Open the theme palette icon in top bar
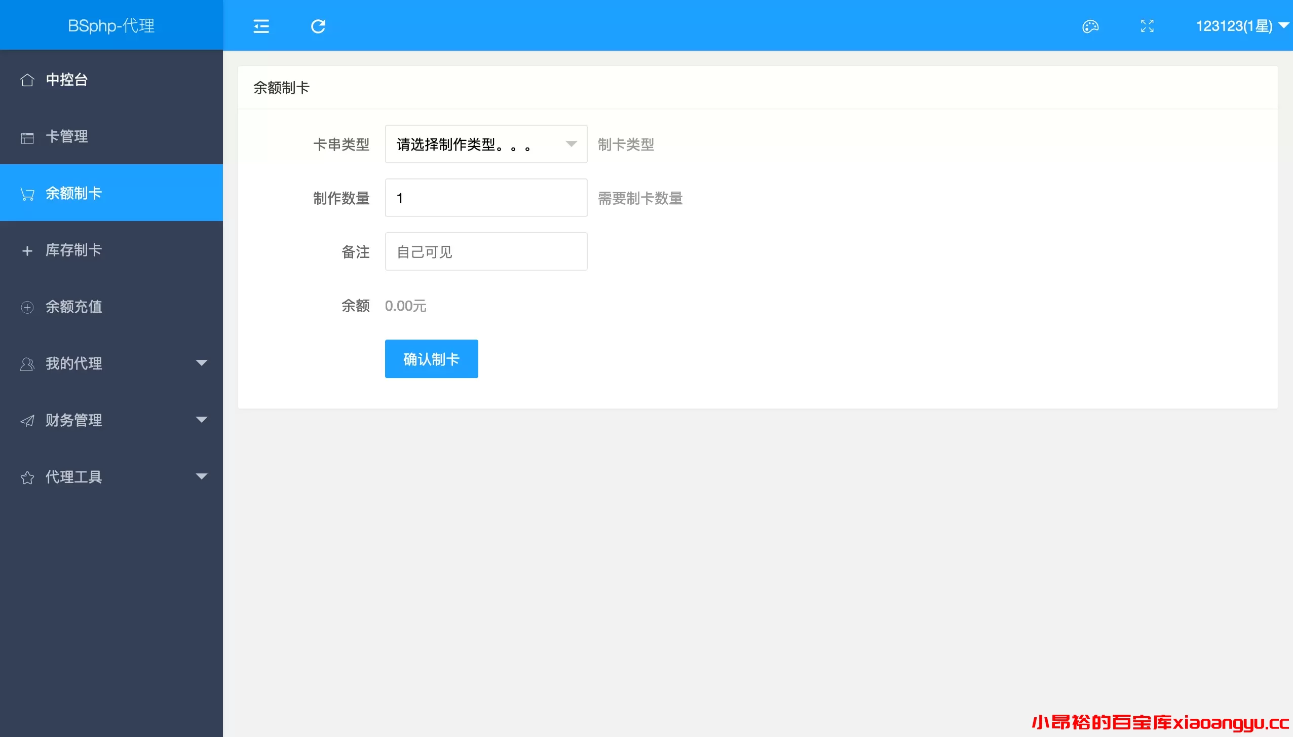 pyautogui.click(x=1089, y=25)
